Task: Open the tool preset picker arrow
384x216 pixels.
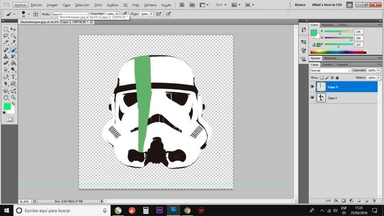Action: (x=14, y=14)
